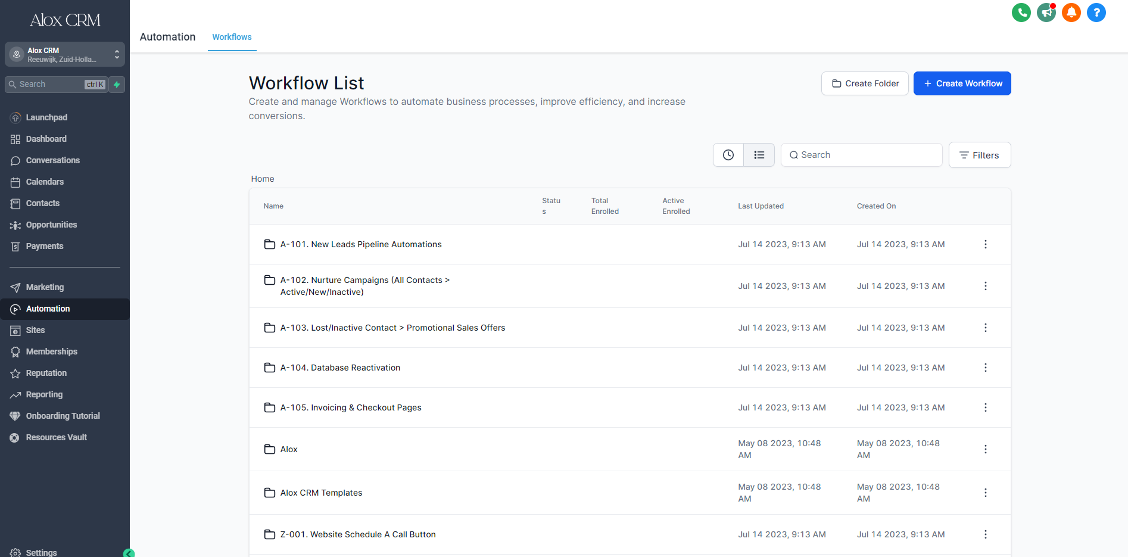Select the Opportunities icon in the sidebar
The image size is (1128, 557).
point(15,225)
